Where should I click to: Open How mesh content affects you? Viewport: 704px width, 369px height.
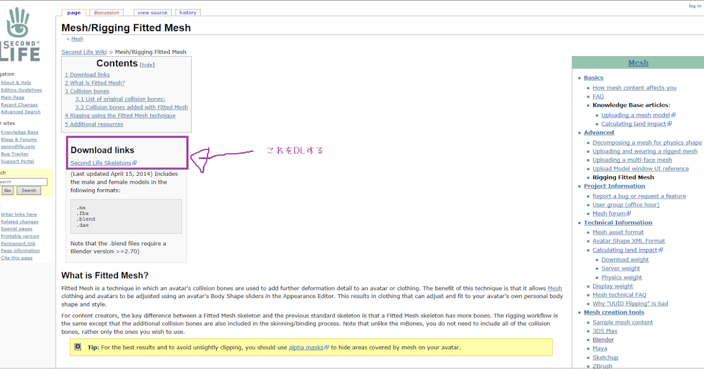point(634,88)
